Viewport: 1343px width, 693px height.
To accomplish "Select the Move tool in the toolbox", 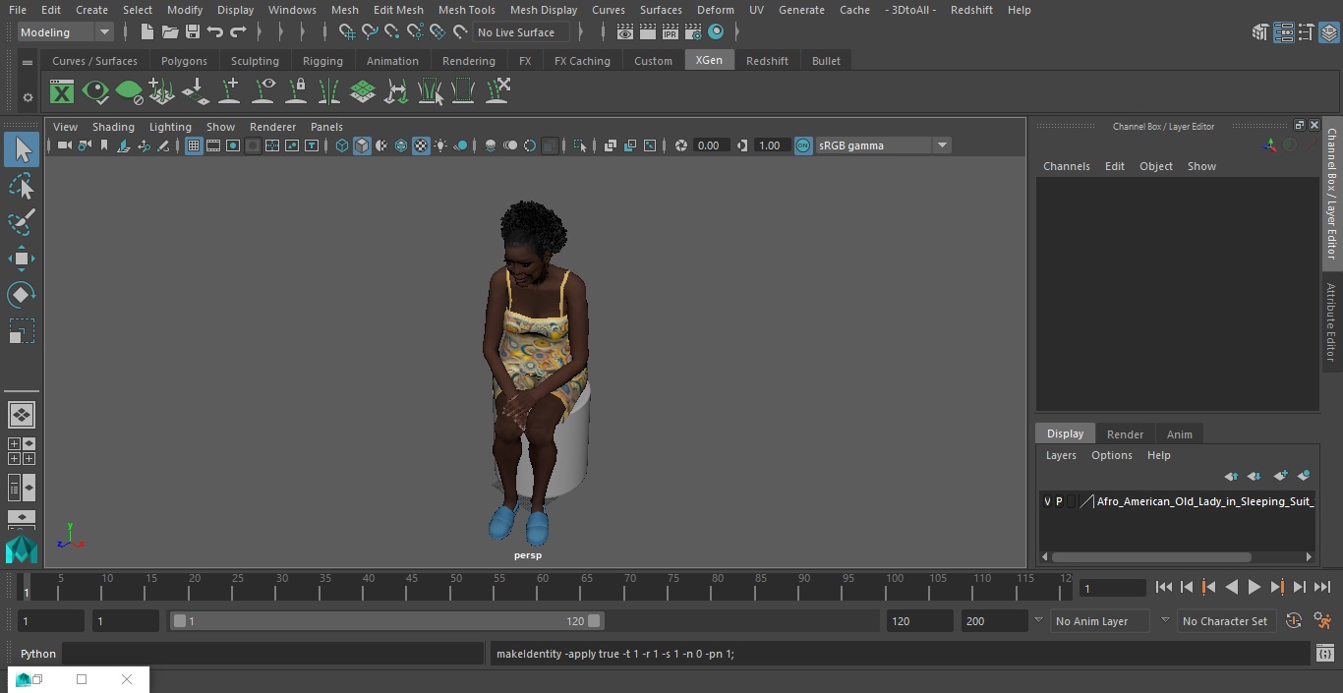I will point(21,260).
